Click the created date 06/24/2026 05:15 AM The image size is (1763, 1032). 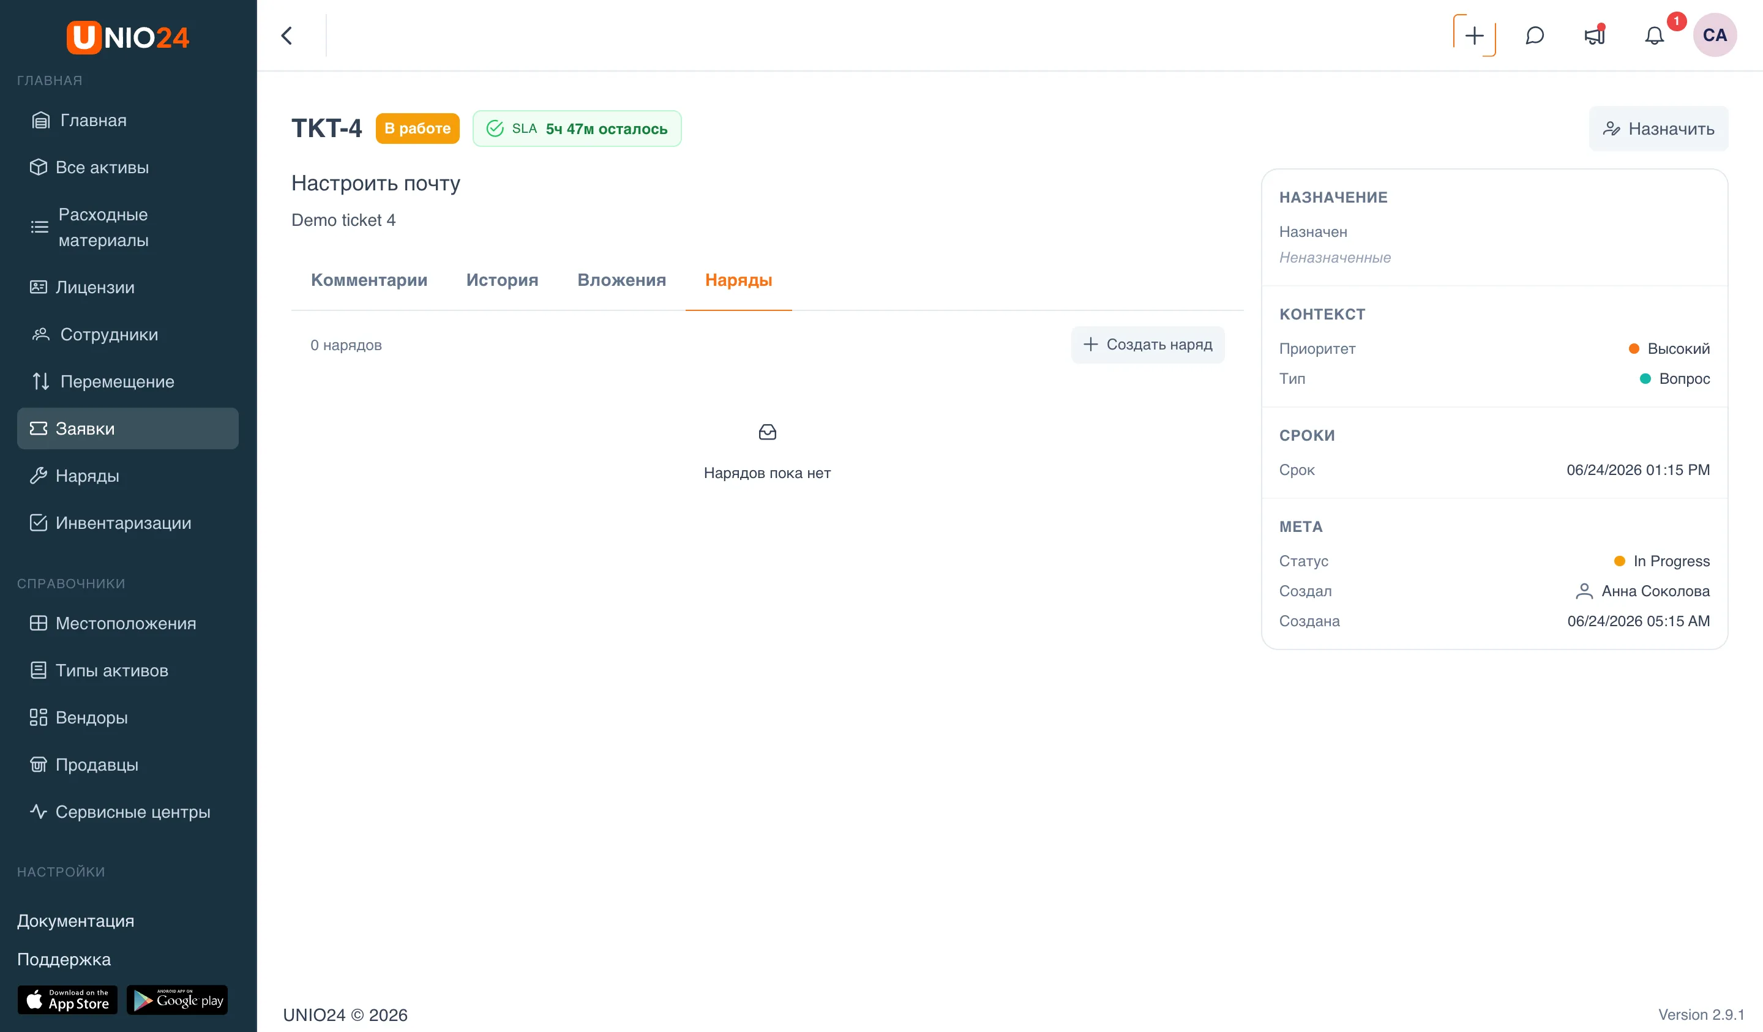coord(1639,621)
